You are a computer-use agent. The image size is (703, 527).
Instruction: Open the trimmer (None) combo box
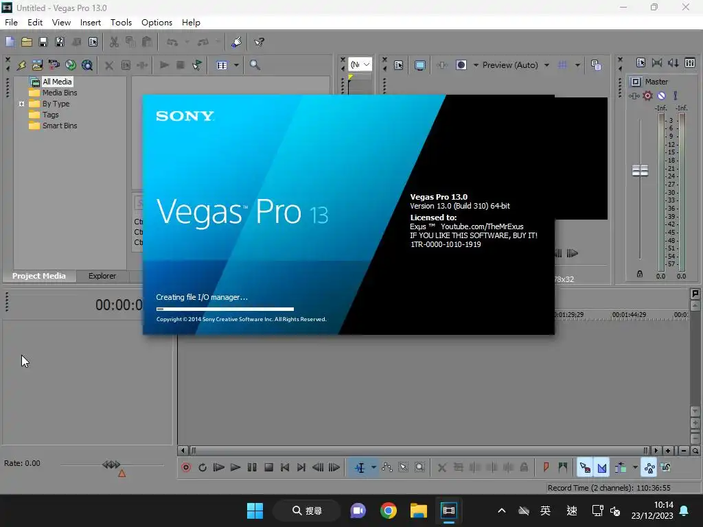pos(360,65)
